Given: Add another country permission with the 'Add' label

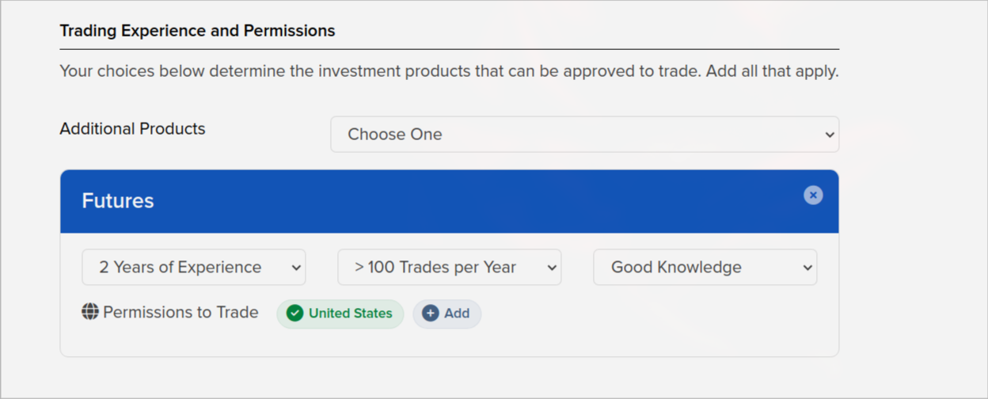Looking at the screenshot, I should pos(447,313).
